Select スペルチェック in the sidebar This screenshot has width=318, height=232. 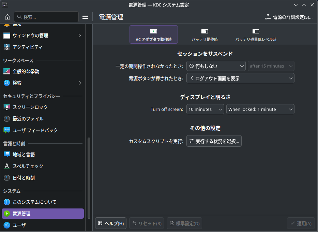click(x=43, y=166)
